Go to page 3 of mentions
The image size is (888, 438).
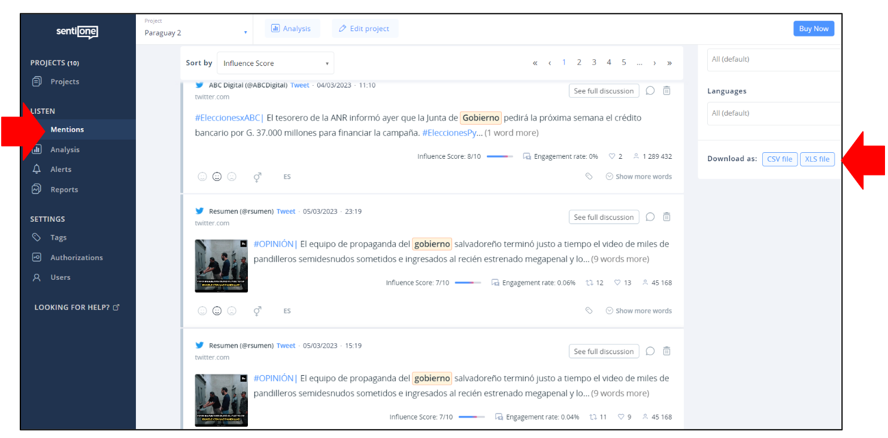click(593, 62)
